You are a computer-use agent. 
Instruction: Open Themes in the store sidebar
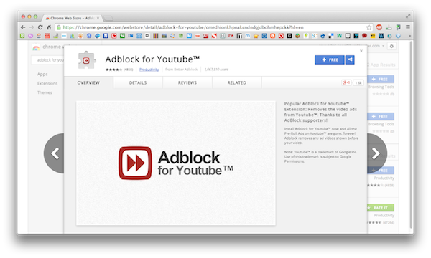pyautogui.click(x=45, y=92)
